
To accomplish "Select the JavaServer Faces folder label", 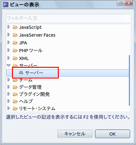I will (x=37, y=35).
